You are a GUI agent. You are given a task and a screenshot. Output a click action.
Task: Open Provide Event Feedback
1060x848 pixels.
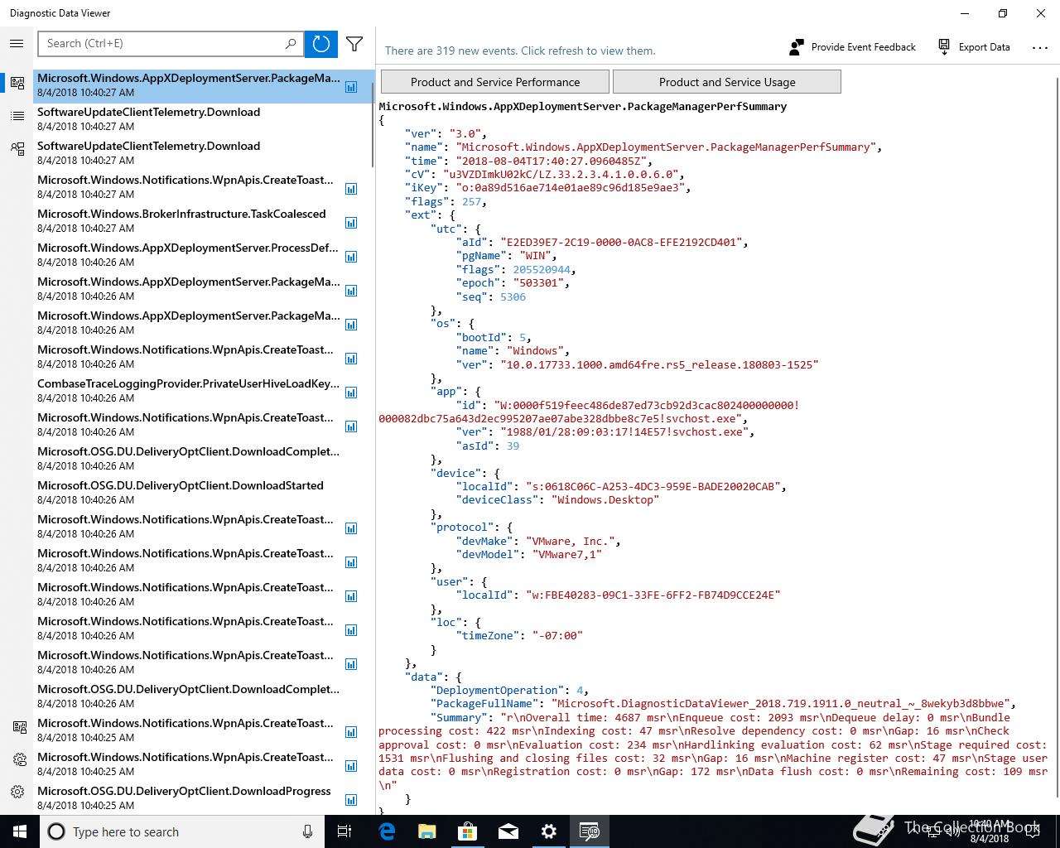point(852,47)
